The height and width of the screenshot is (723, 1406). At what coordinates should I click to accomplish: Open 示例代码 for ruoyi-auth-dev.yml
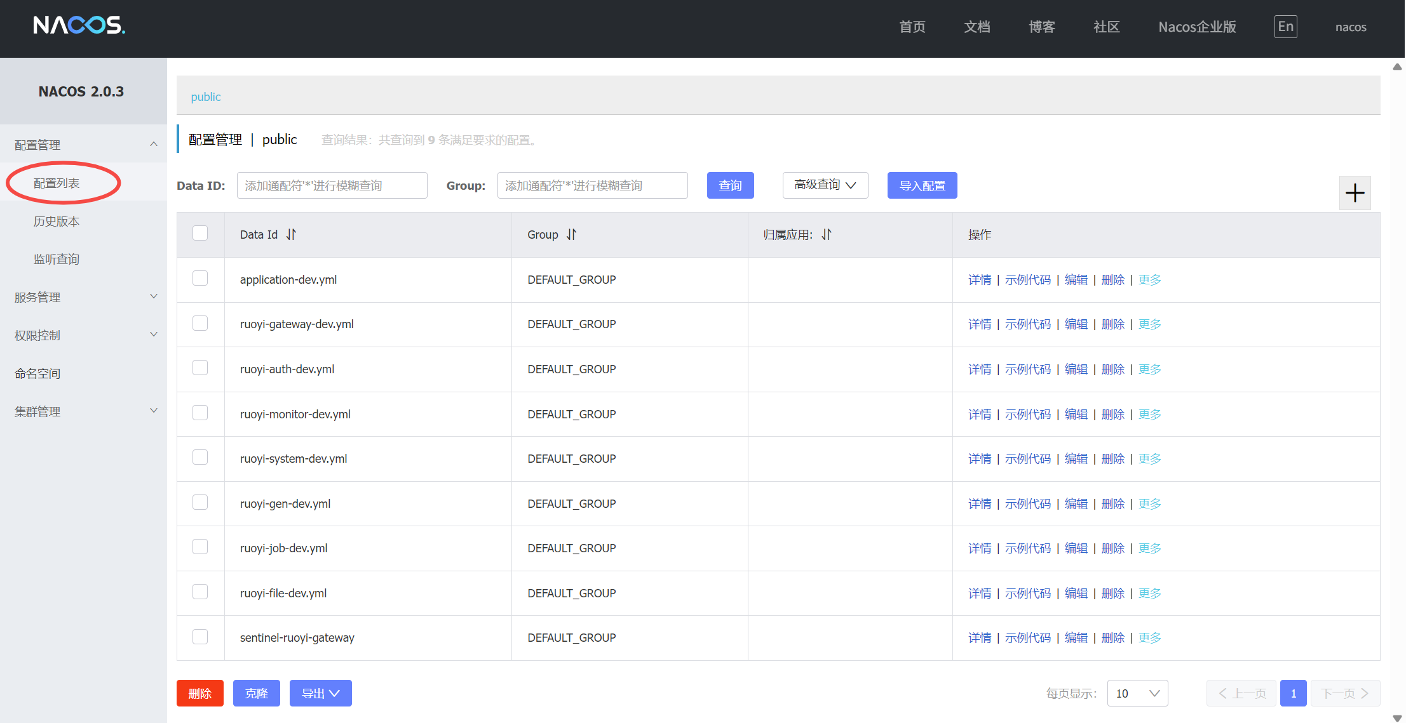click(1028, 369)
